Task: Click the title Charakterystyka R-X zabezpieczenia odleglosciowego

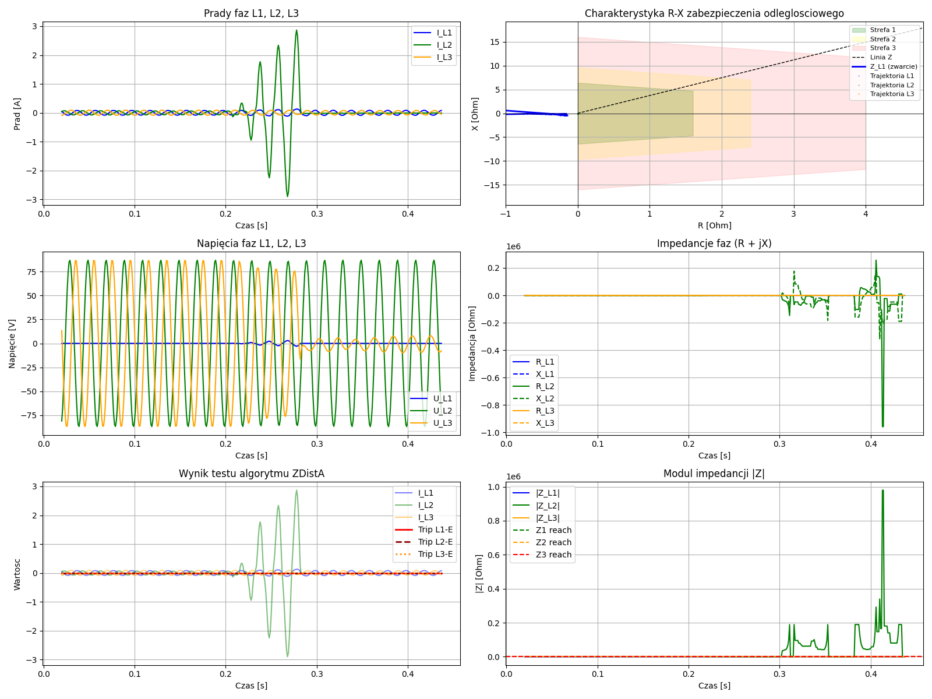Action: [x=714, y=13]
